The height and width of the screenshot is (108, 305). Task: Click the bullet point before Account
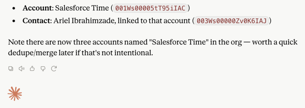pyautogui.click(x=14, y=9)
